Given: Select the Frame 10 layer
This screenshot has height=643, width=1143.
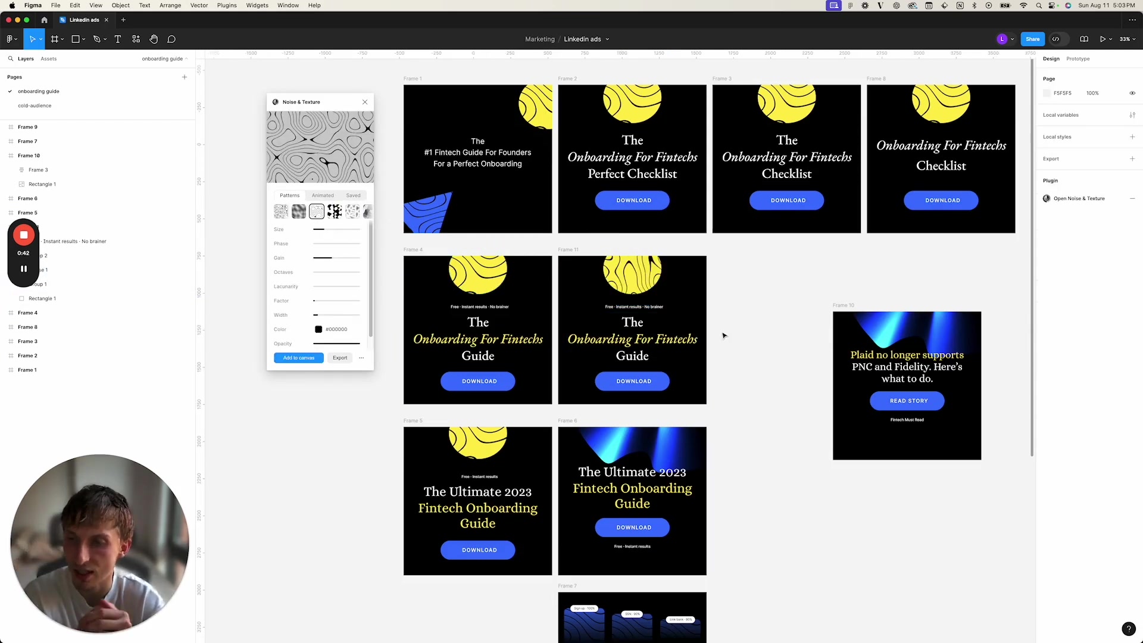Looking at the screenshot, I should (x=29, y=156).
